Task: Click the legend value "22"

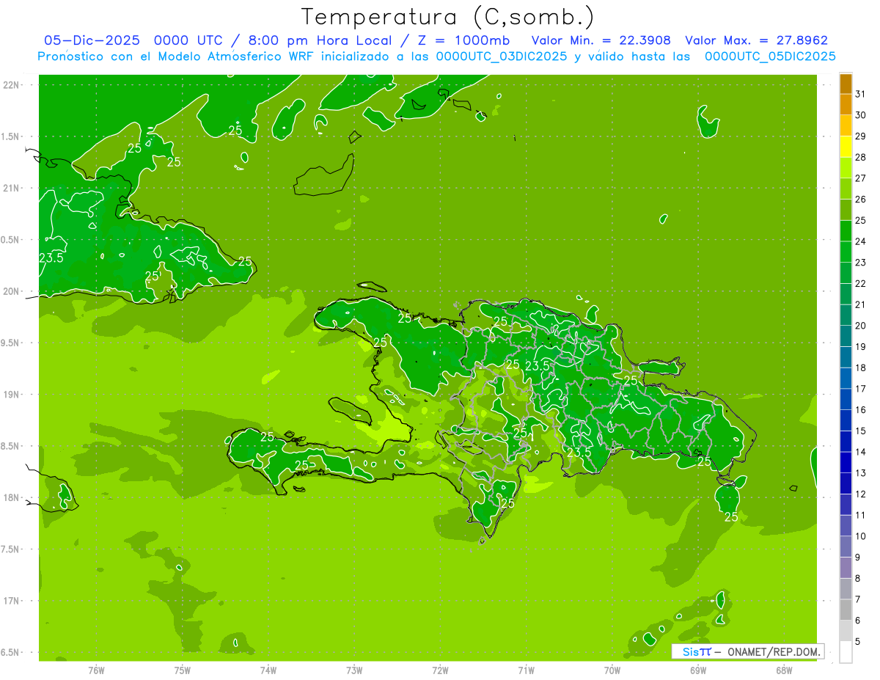Action: [861, 283]
